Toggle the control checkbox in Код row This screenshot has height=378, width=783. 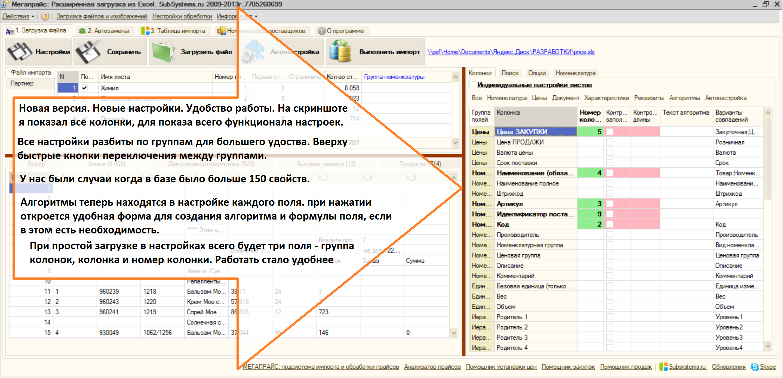tap(610, 224)
